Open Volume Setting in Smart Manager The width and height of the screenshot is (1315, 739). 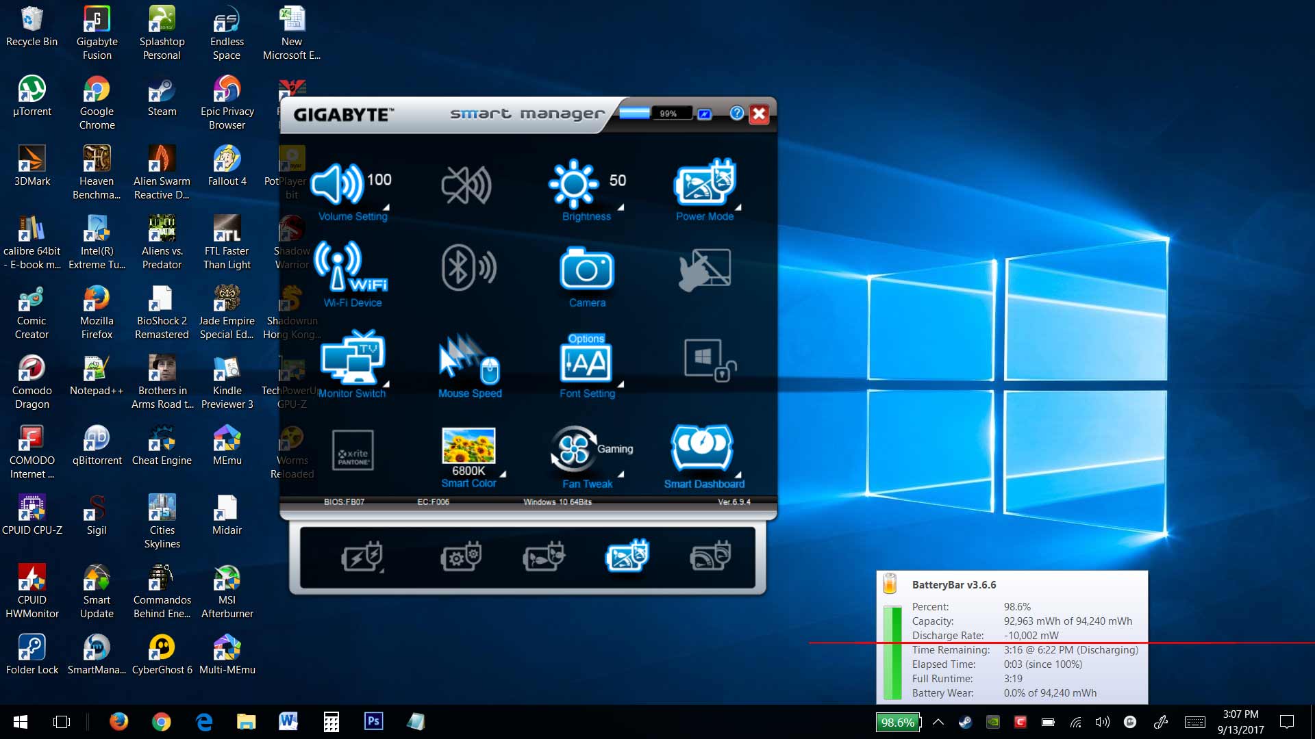click(337, 183)
